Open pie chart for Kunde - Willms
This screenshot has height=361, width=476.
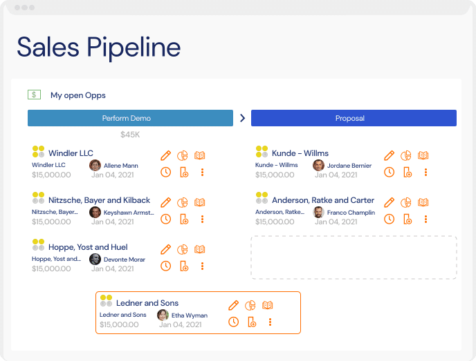click(x=406, y=155)
